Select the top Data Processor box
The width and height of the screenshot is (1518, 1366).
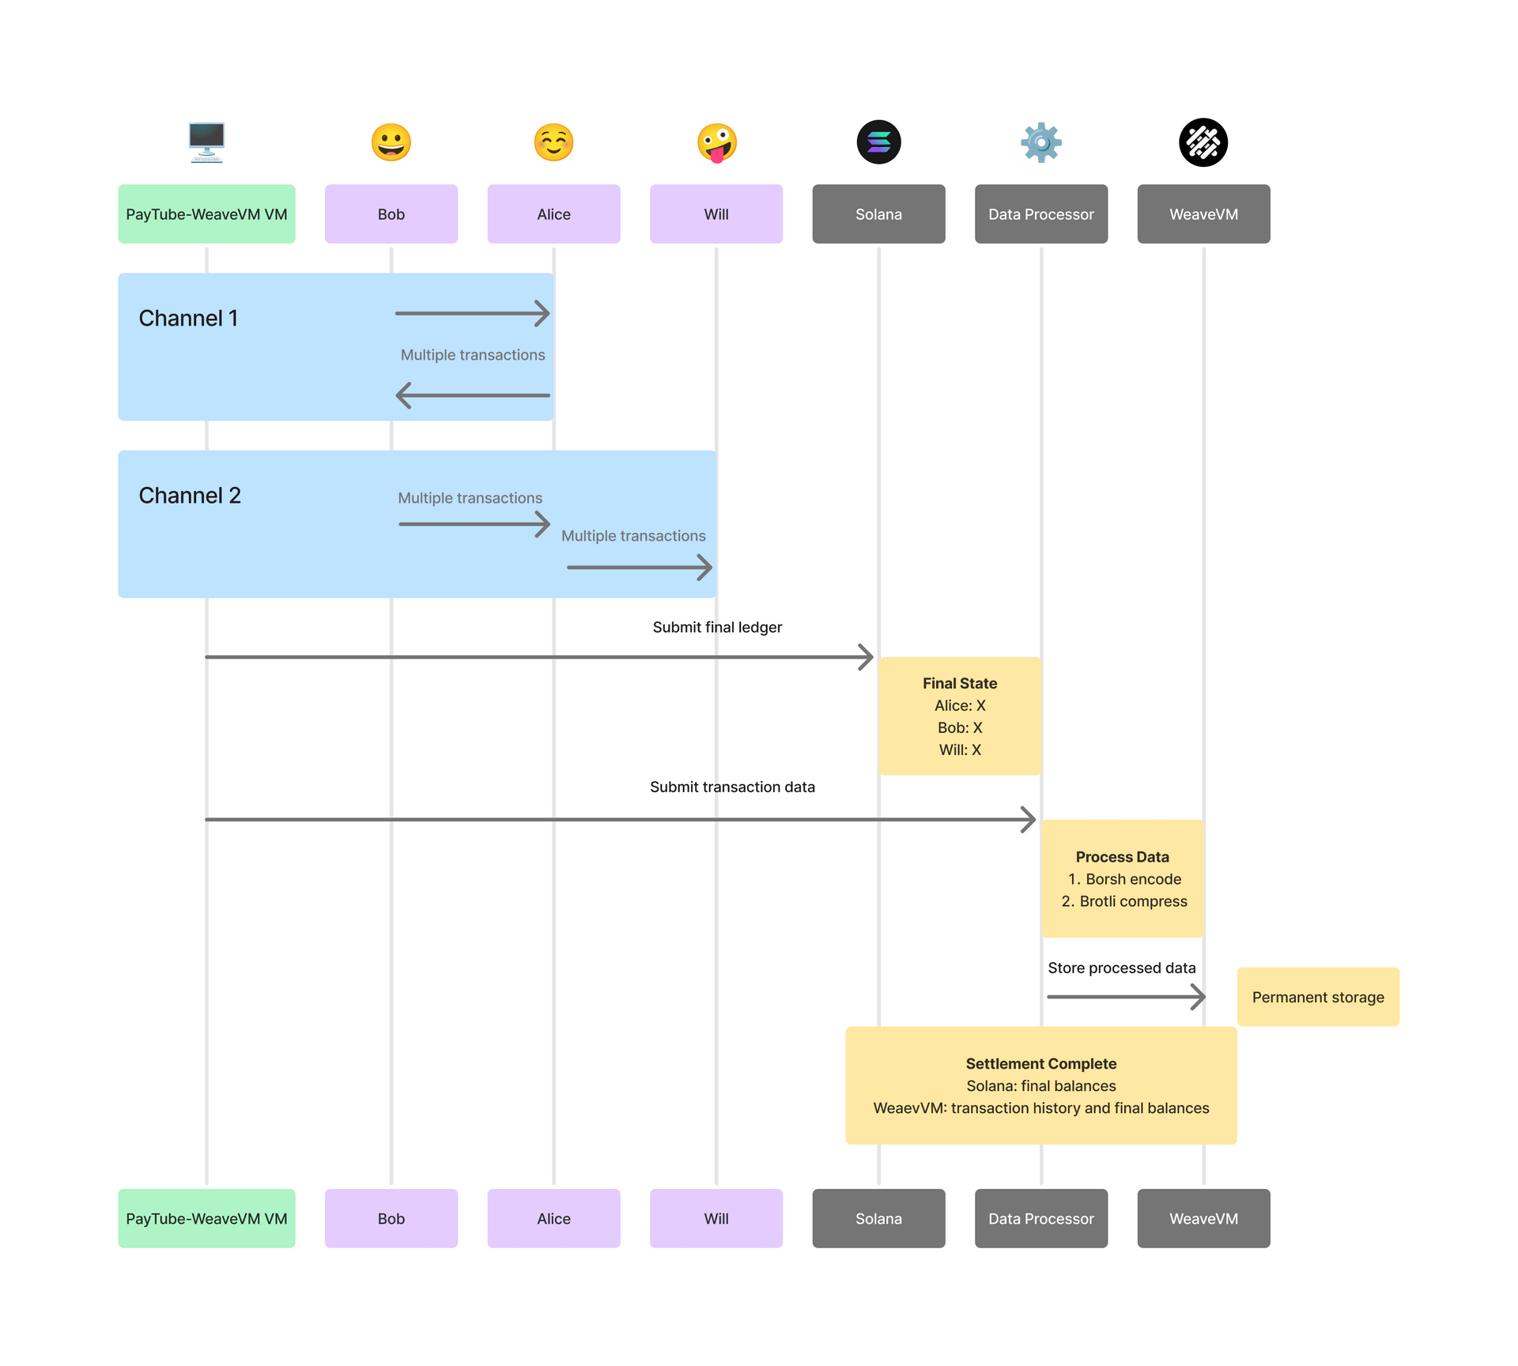1041,214
